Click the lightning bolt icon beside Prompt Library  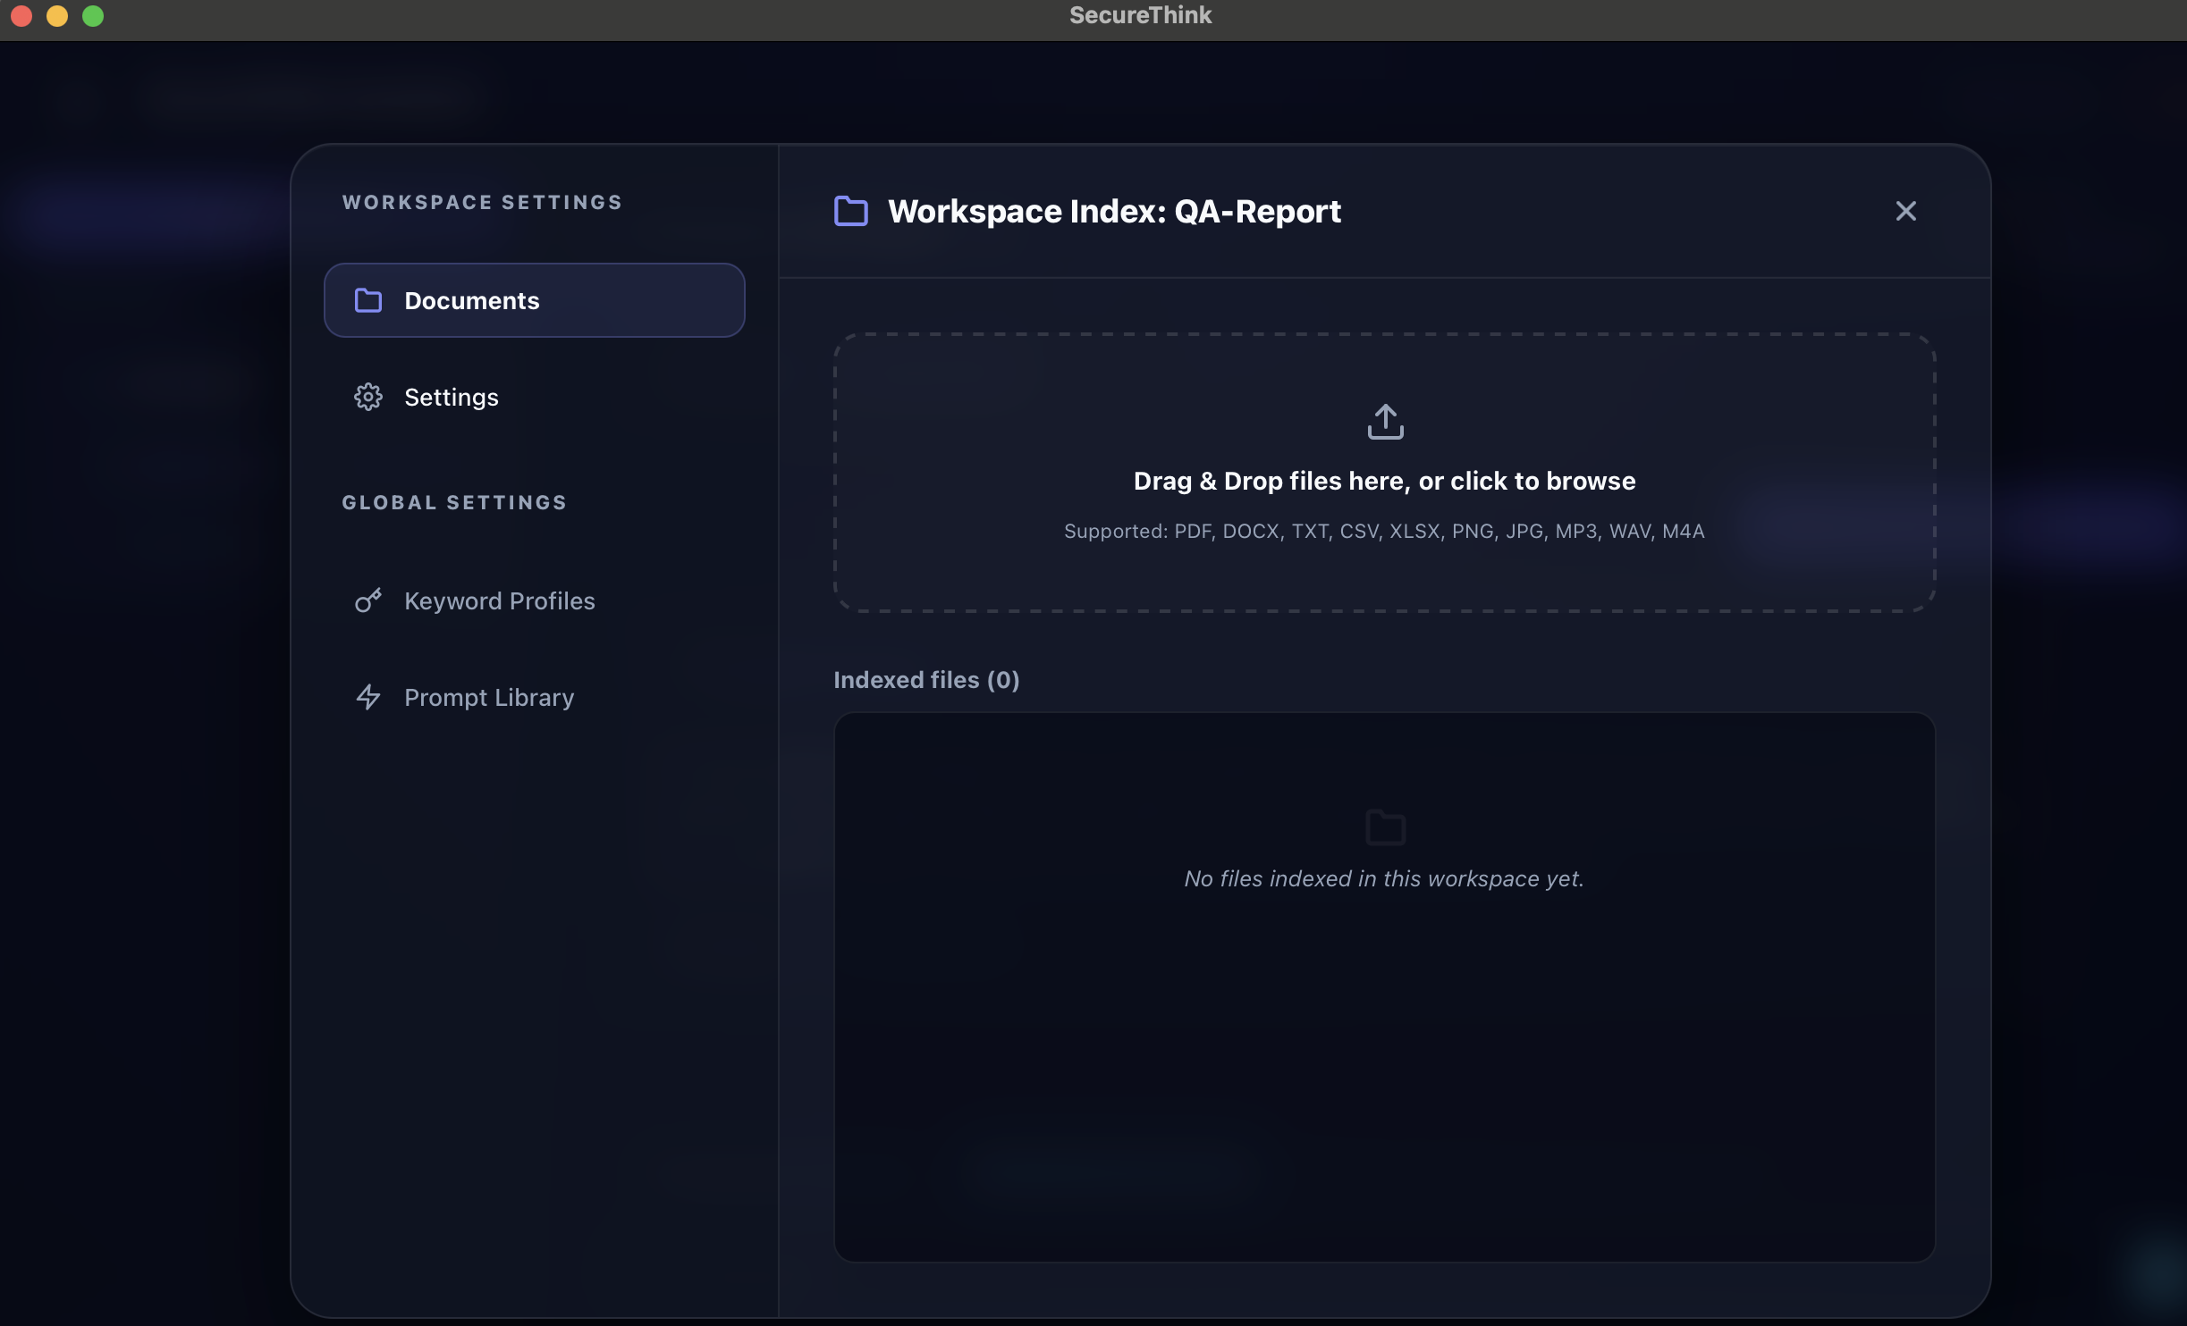[x=368, y=697]
